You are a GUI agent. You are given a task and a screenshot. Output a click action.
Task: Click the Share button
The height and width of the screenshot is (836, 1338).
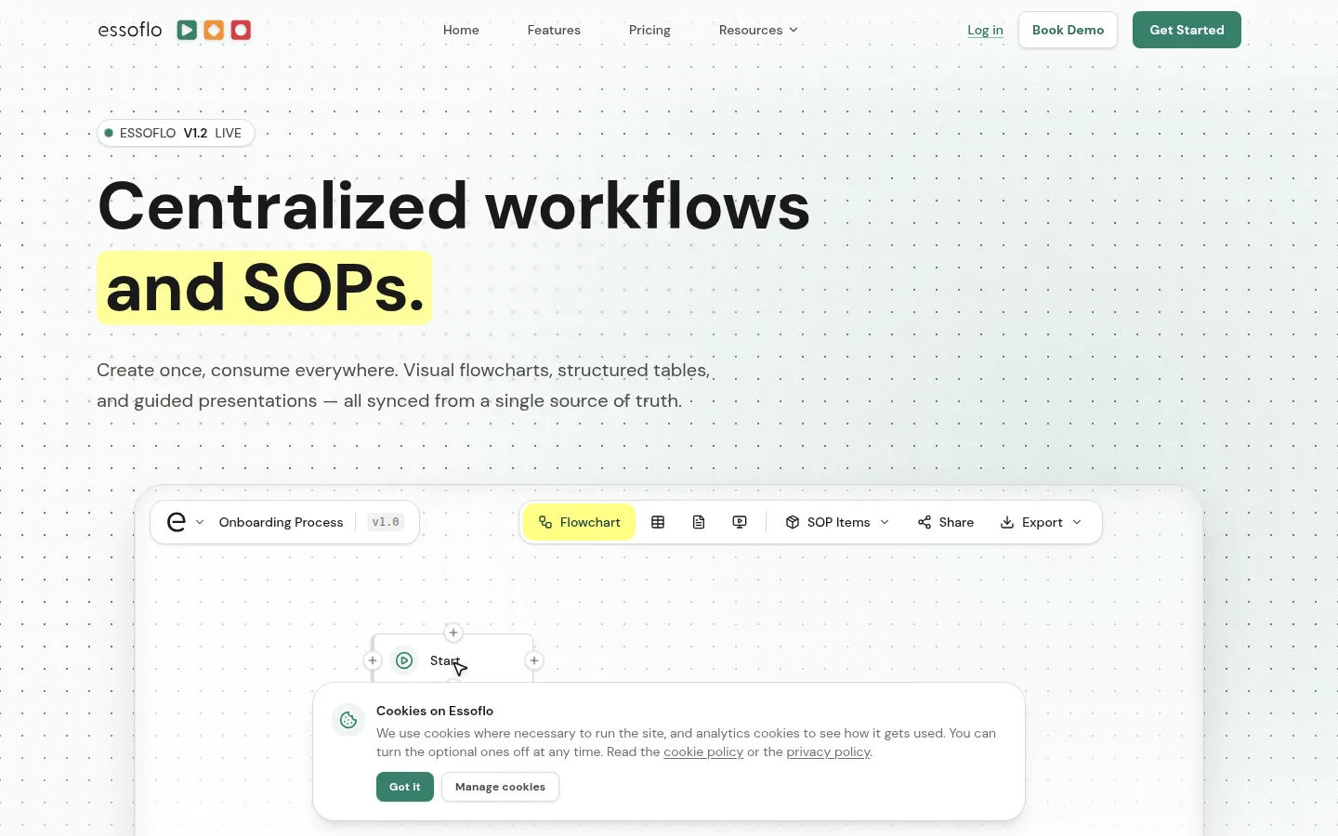point(946,522)
